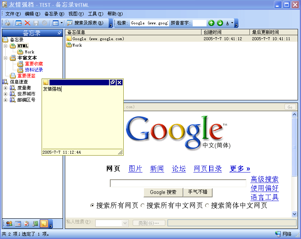Click the Google 搜索 button
The width and height of the screenshot is (301, 239).
coord(163,192)
